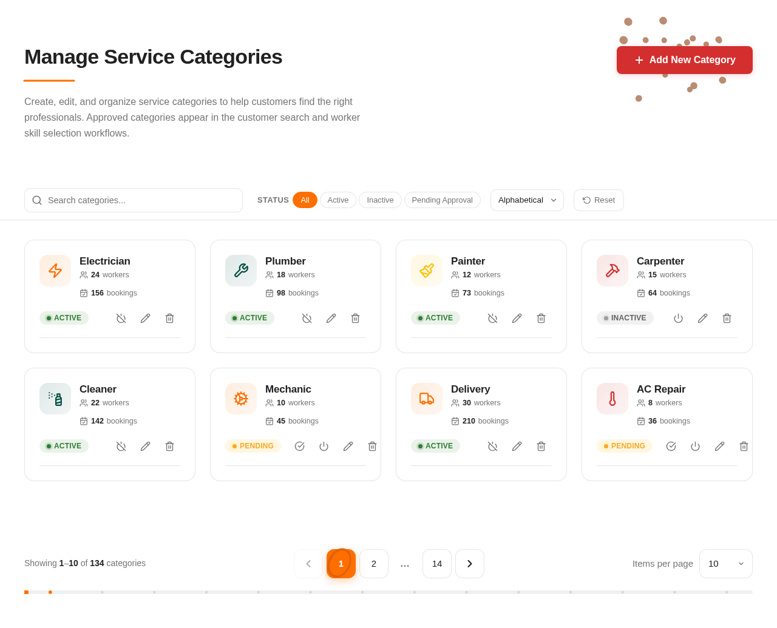Deactivate the Cleaner category

click(121, 447)
